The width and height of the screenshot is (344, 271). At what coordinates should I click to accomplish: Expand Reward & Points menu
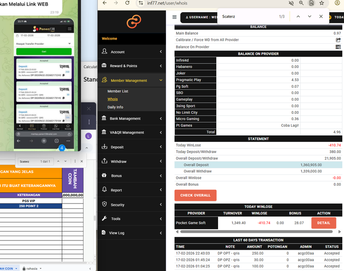132,66
